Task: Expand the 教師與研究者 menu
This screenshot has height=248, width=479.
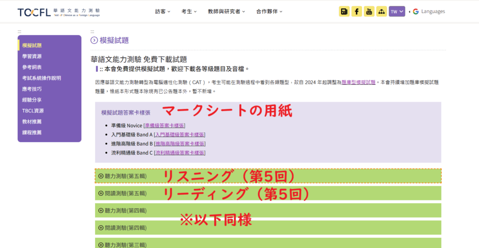Action: (x=226, y=12)
